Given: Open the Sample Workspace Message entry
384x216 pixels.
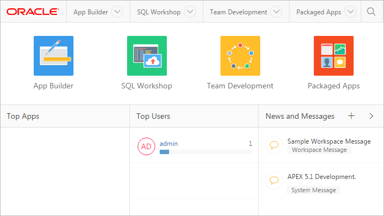Looking at the screenshot, I should (x=329, y=141).
